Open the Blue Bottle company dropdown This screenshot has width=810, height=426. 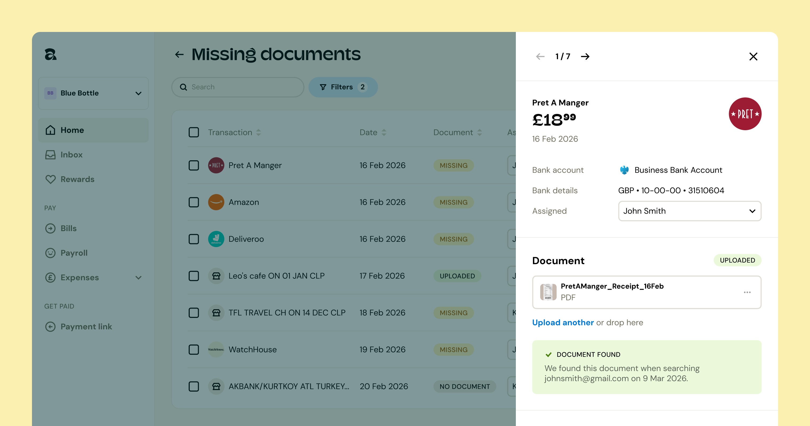coord(93,93)
